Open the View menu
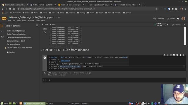This screenshot has width=188, height=105. 19,21
